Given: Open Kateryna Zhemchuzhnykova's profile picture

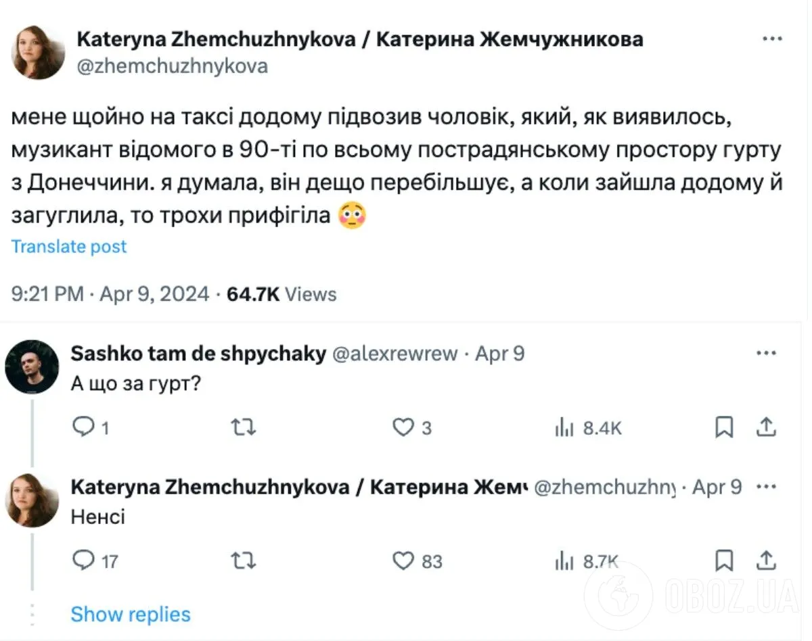Looking at the screenshot, I should 37,52.
